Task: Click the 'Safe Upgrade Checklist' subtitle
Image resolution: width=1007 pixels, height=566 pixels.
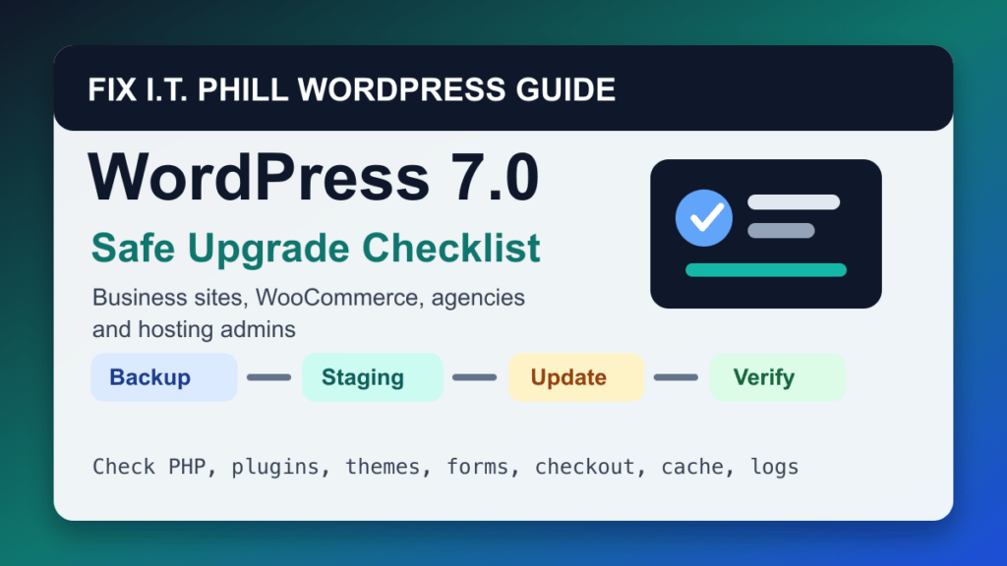Action: (316, 248)
